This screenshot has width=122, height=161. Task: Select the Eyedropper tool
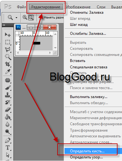[8, 72]
